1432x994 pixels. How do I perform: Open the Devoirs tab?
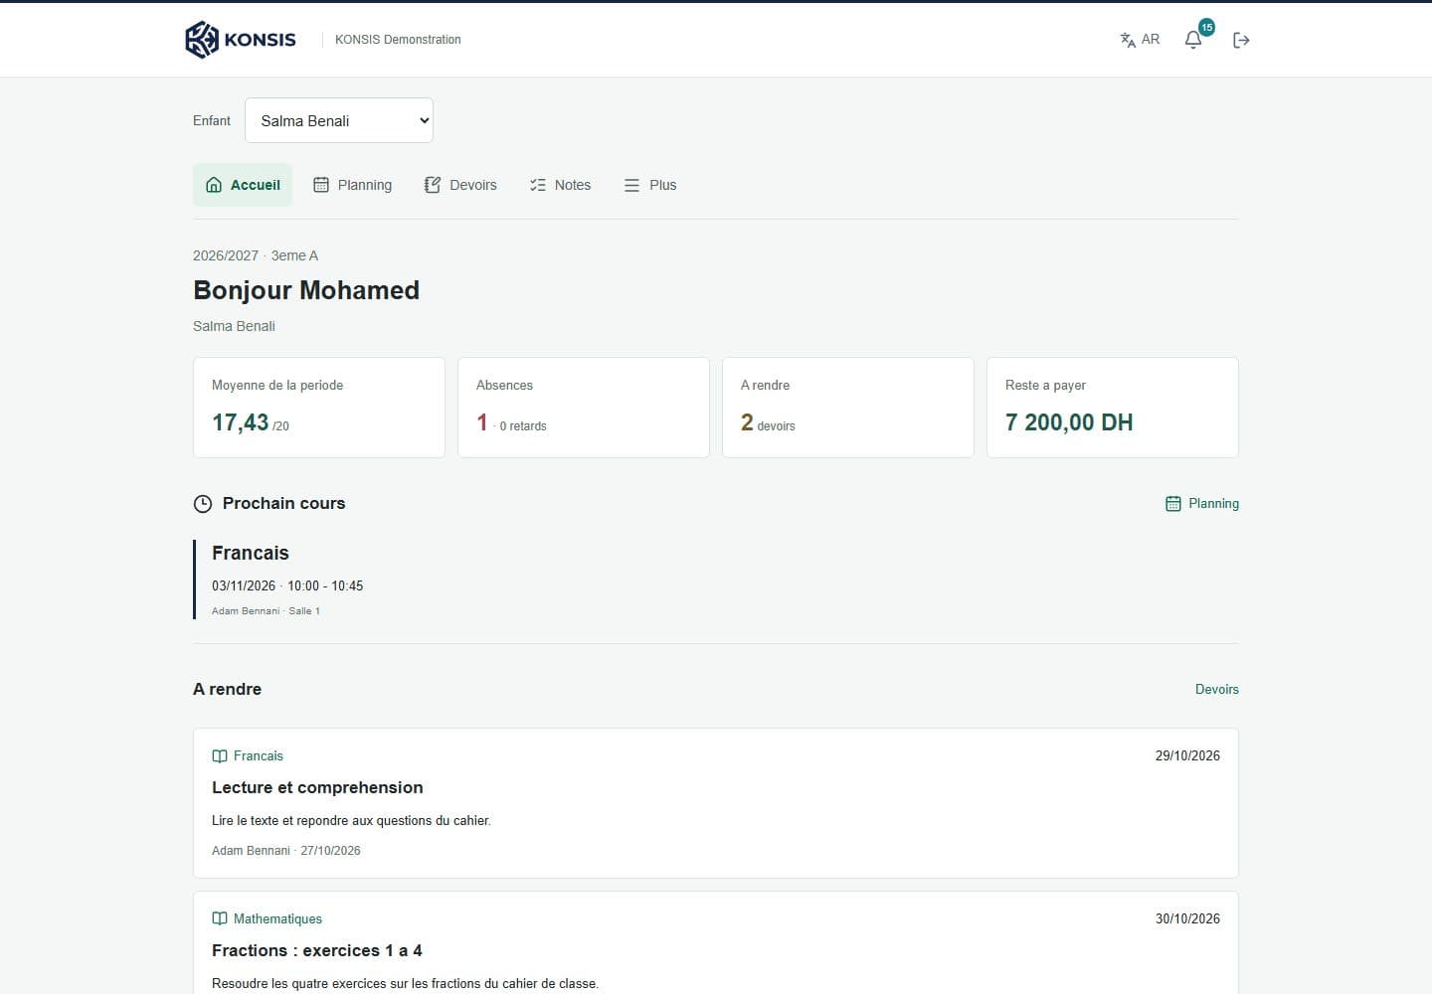tap(460, 185)
